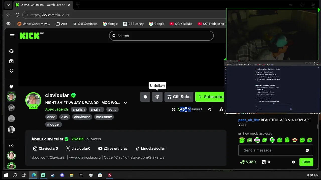Select the looksmax tag
321x180 pixels.
point(104,117)
